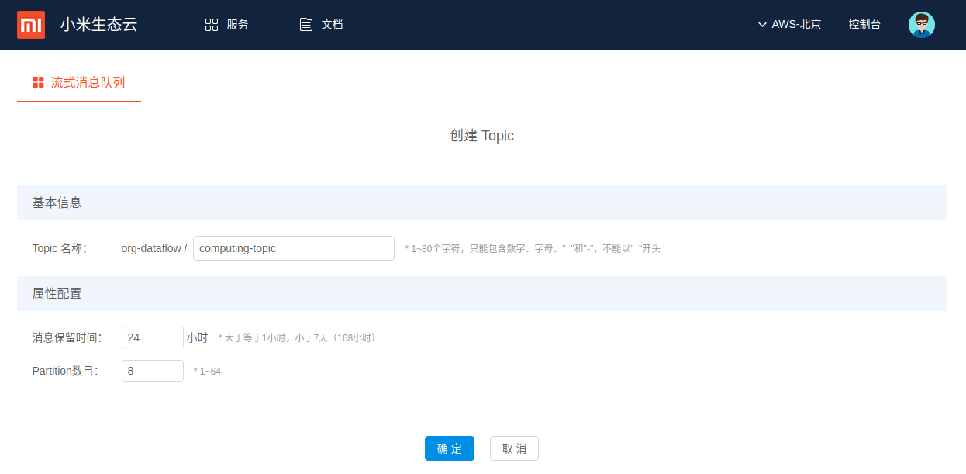Click the 服务 grid icon
Screen dimensions: 966x474
coord(212,25)
